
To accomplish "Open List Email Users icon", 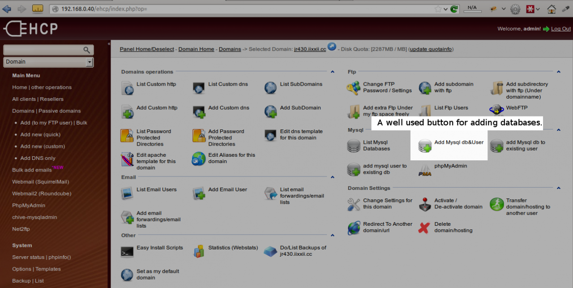I will [128, 193].
